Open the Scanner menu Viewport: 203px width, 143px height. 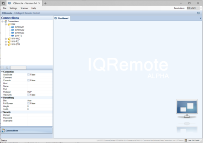[x=25, y=8]
